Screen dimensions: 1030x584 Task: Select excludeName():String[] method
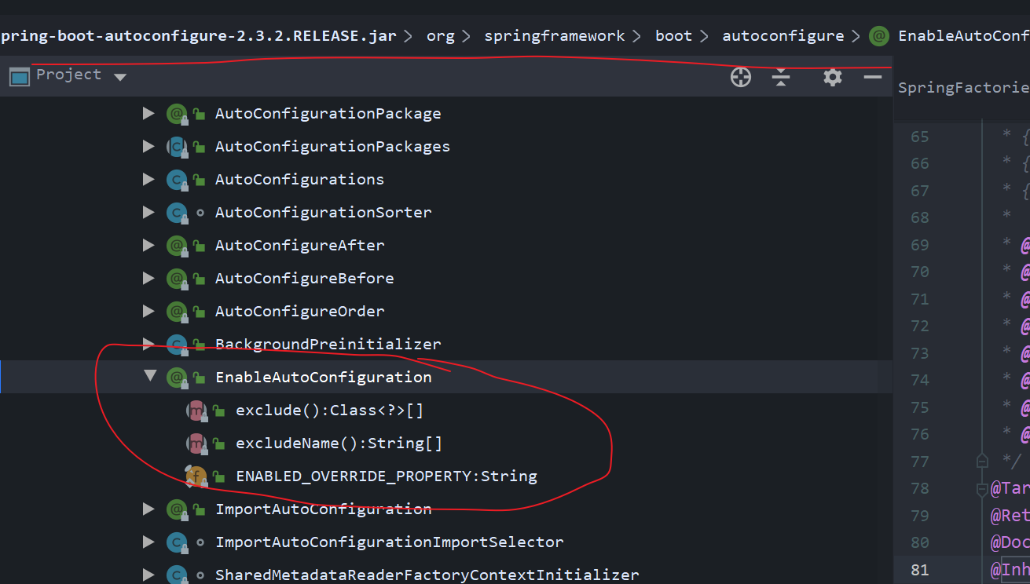pyautogui.click(x=339, y=443)
